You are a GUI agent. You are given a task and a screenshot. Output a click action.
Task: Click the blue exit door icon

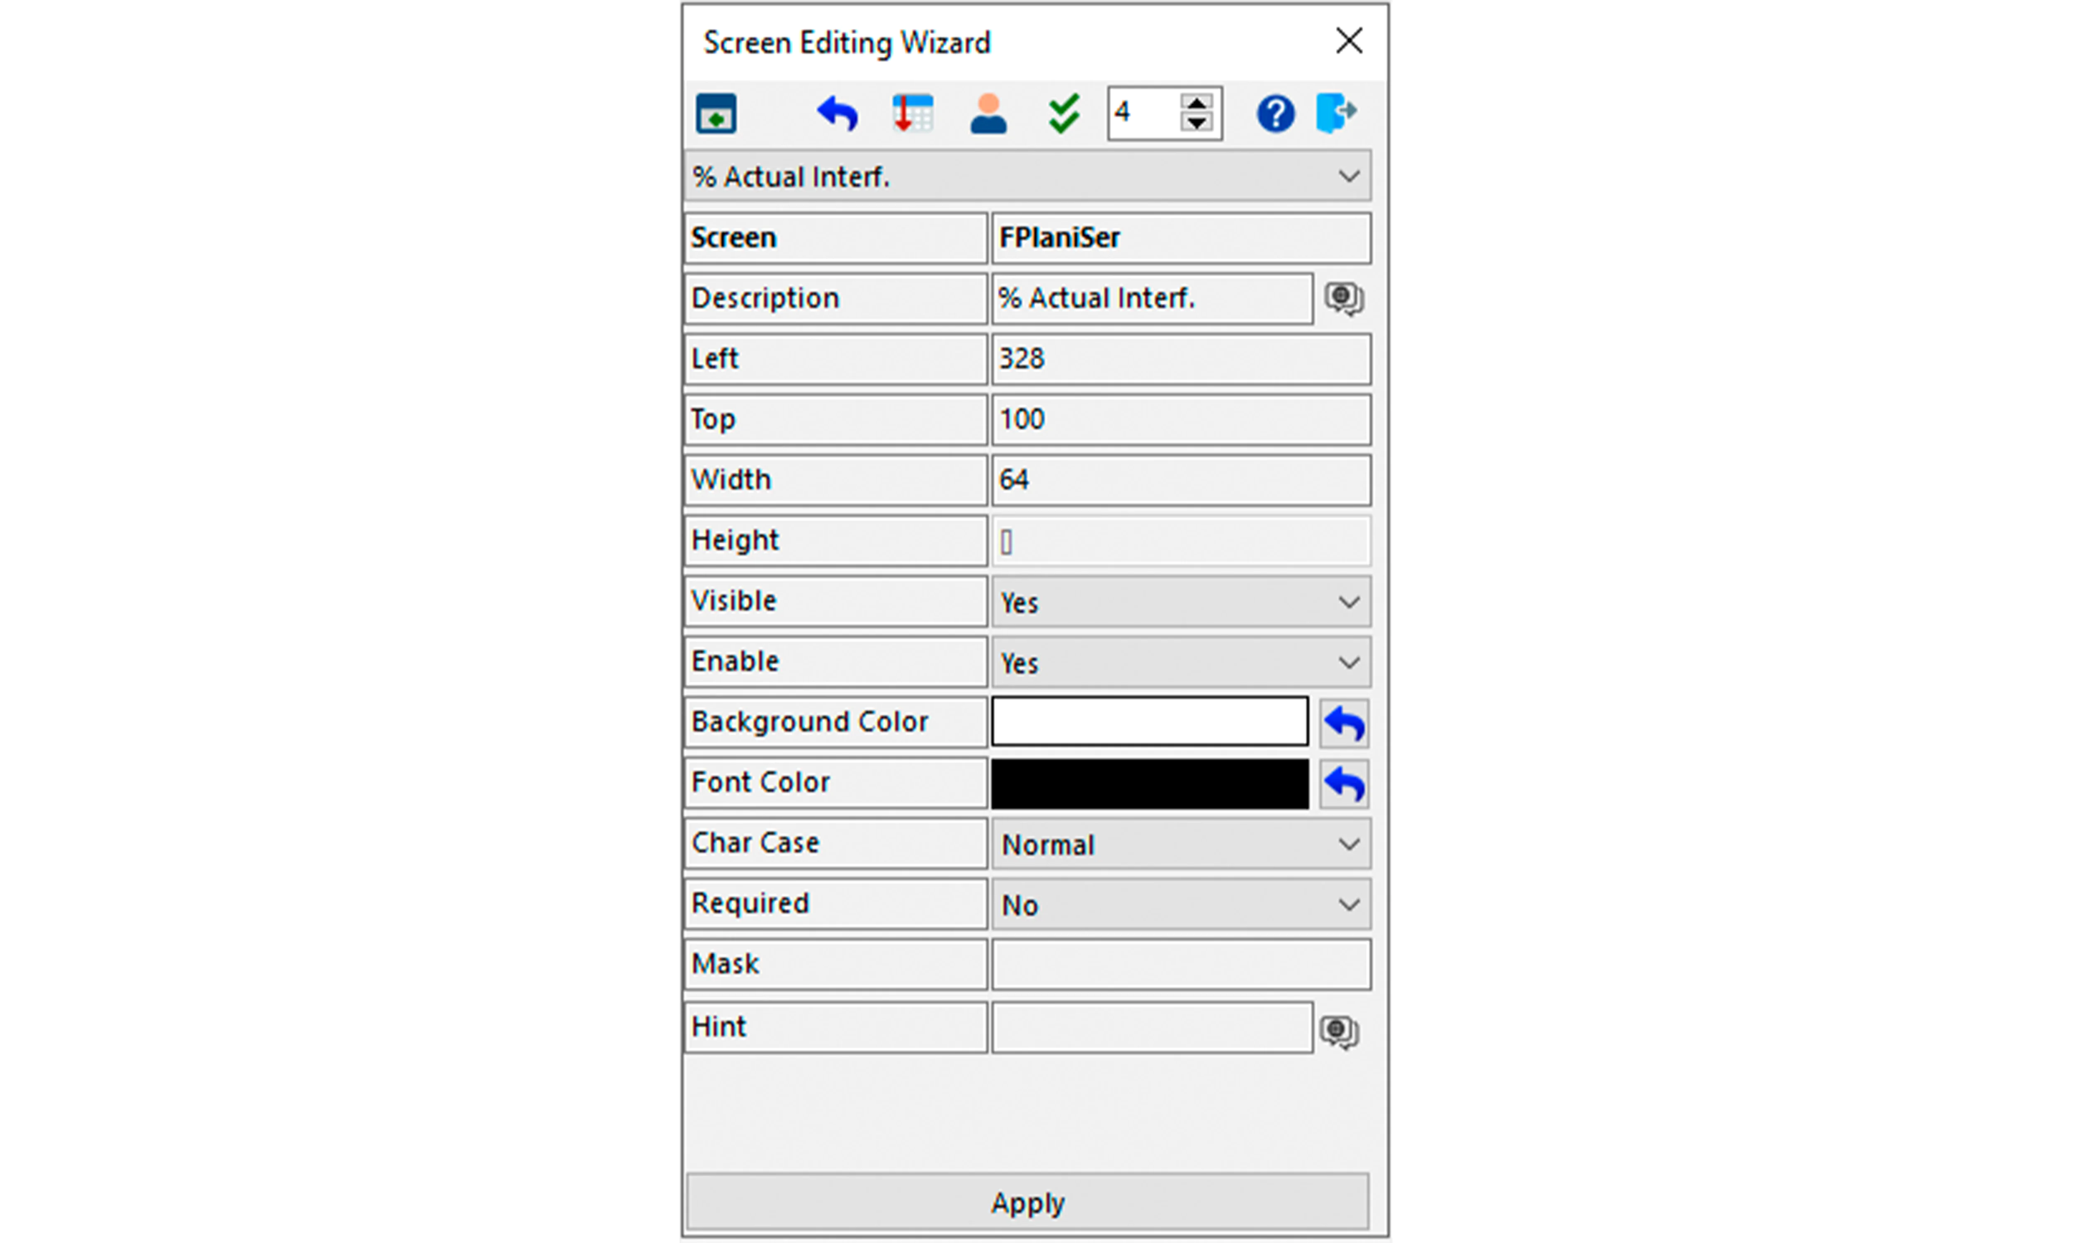tap(1336, 113)
